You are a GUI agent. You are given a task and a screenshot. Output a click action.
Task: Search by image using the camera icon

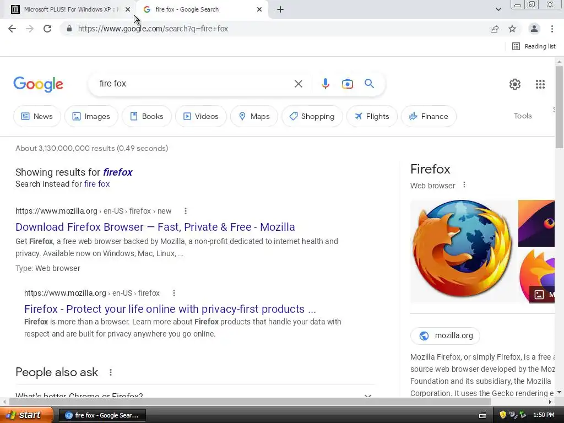(x=347, y=84)
